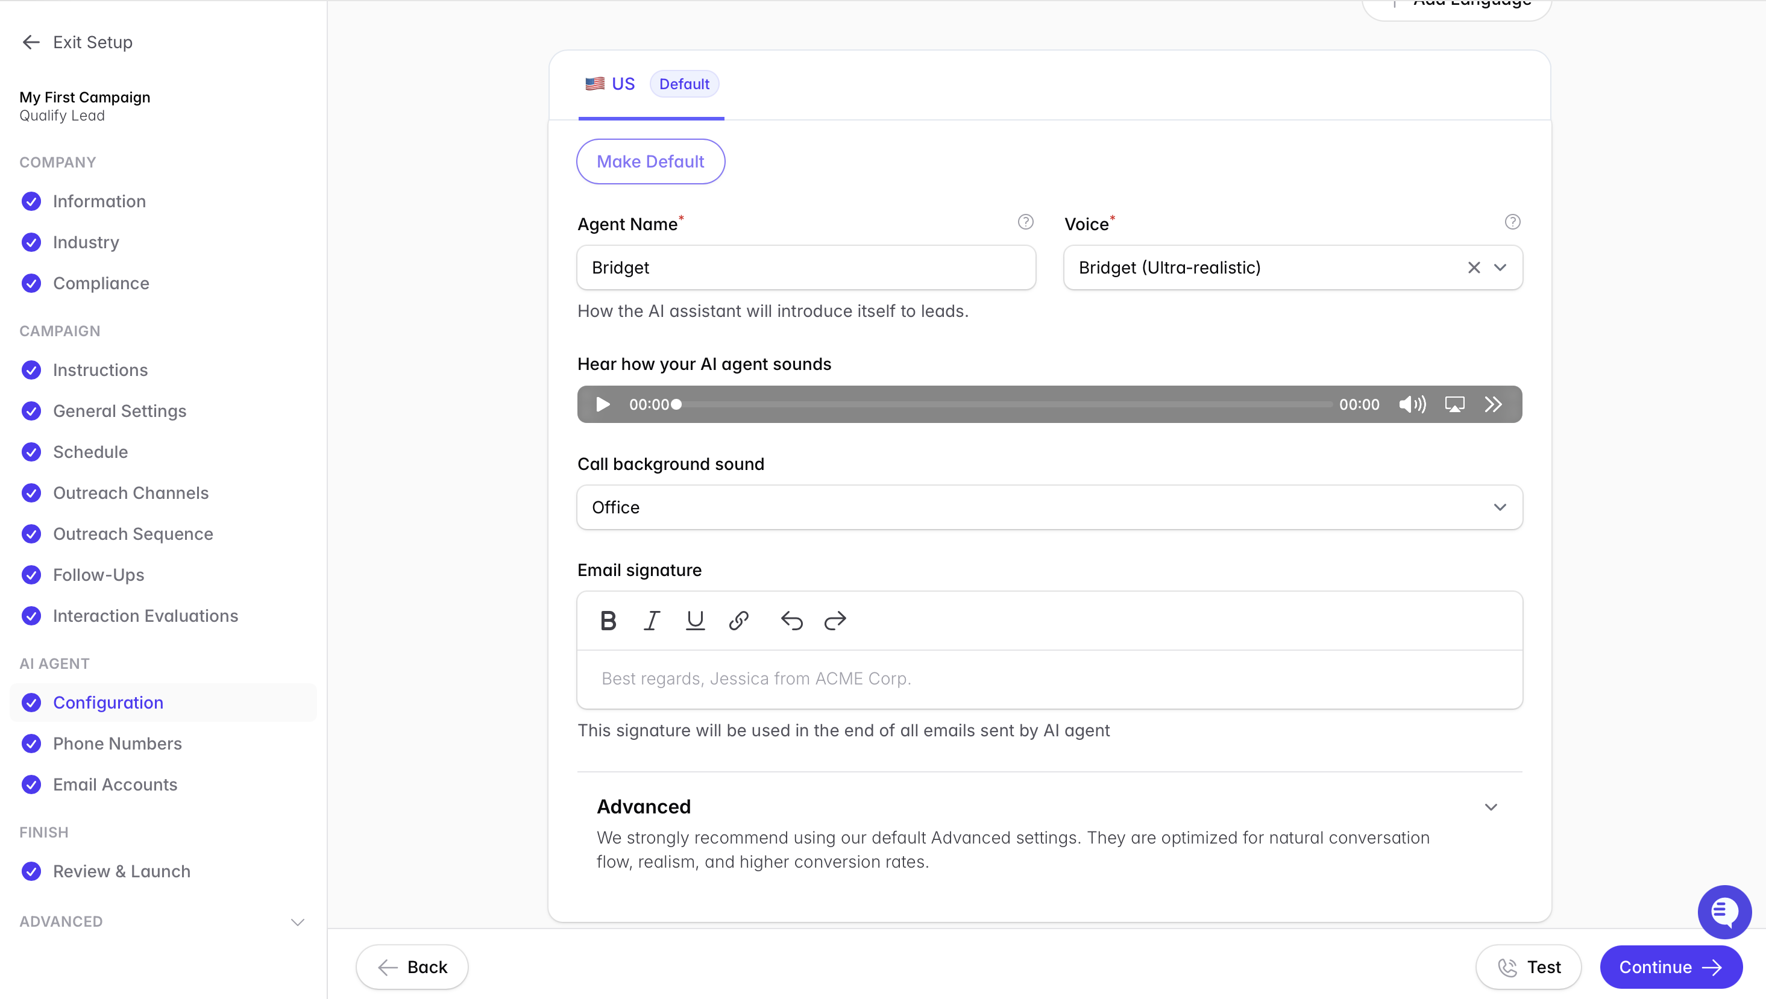Expand the ADVANCED sidebar section
This screenshot has width=1766, height=999.
tap(297, 921)
